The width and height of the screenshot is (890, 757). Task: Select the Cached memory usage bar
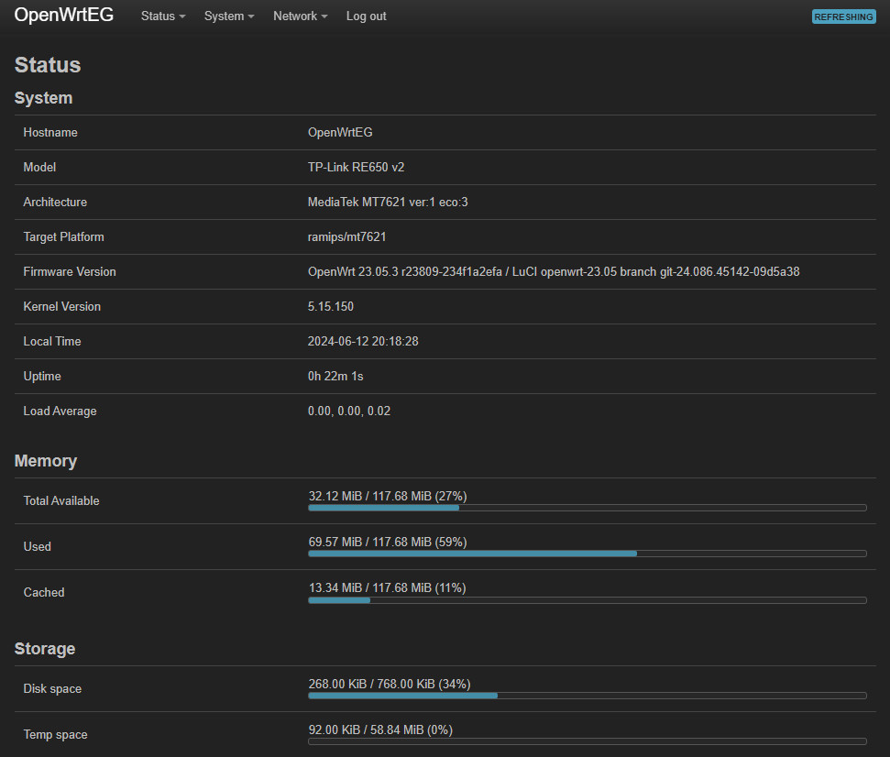tap(587, 600)
